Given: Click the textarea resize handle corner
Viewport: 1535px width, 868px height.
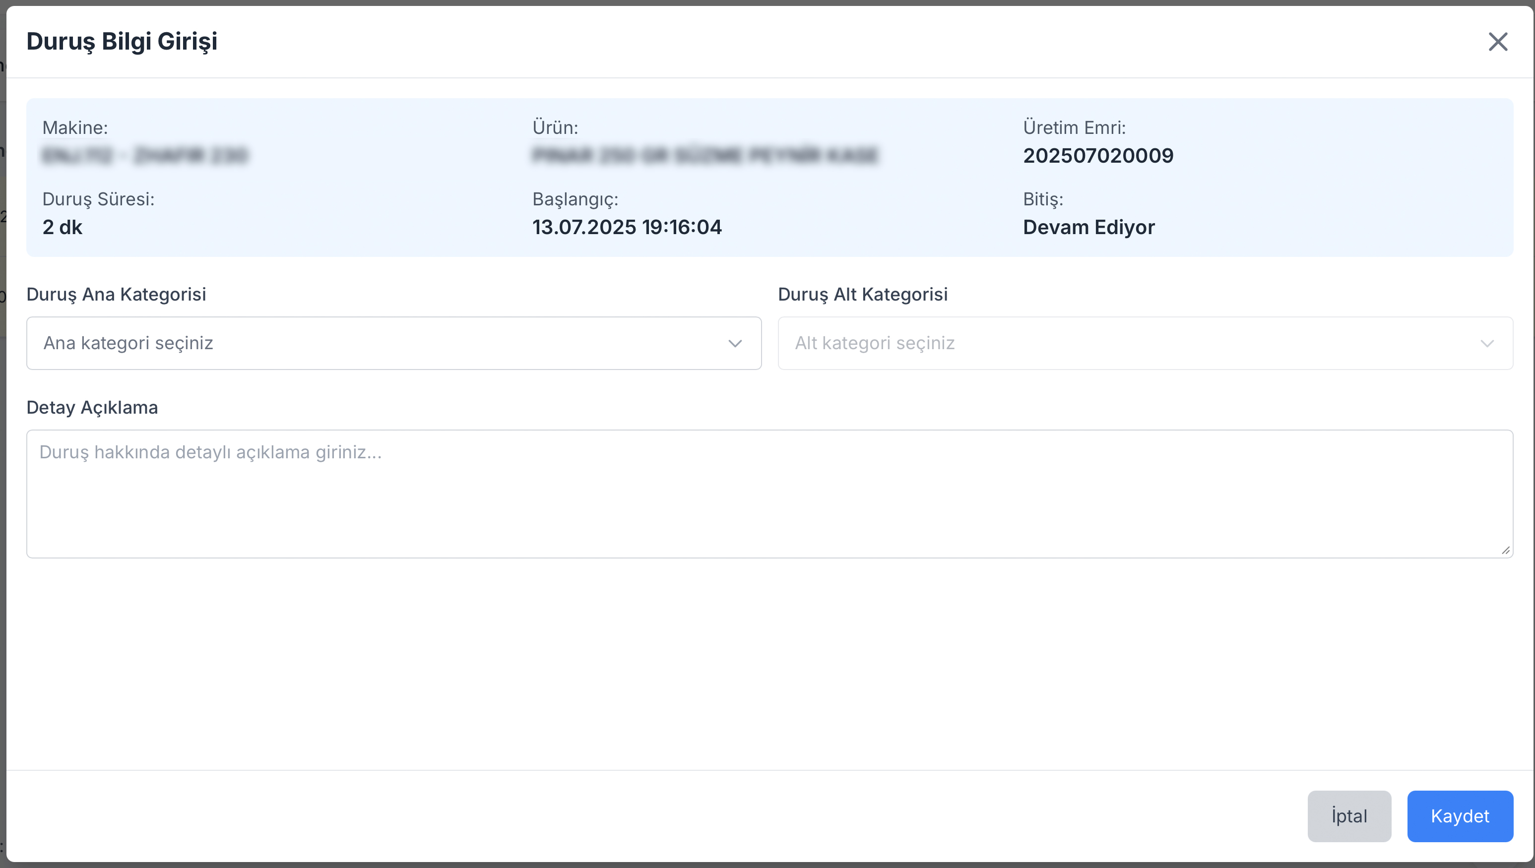Looking at the screenshot, I should coord(1505,550).
